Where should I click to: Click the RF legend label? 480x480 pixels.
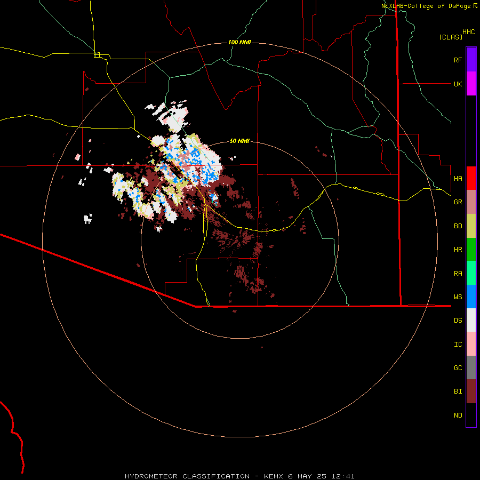pos(458,60)
